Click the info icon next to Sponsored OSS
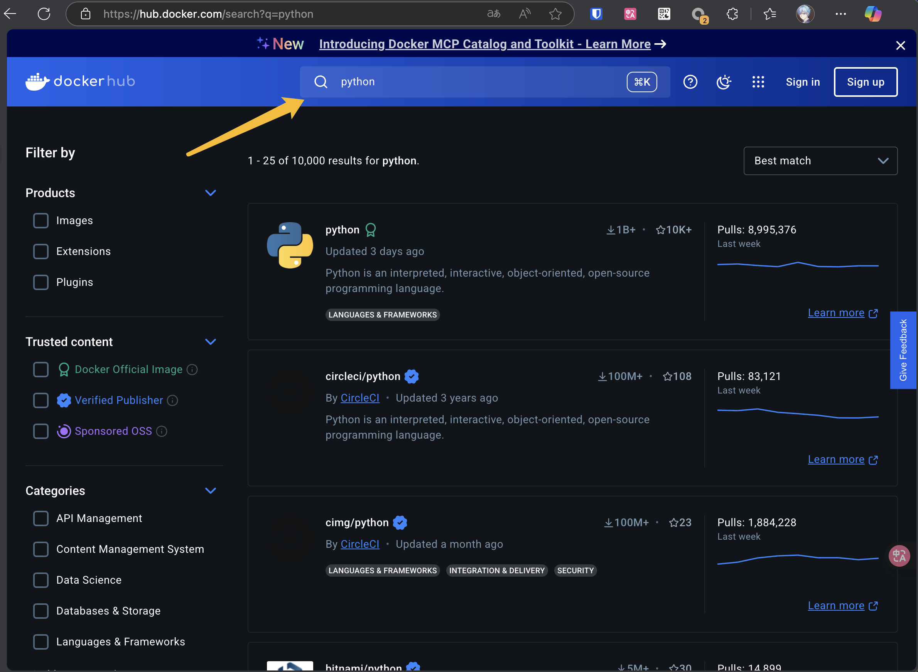The height and width of the screenshot is (672, 918). click(x=162, y=431)
